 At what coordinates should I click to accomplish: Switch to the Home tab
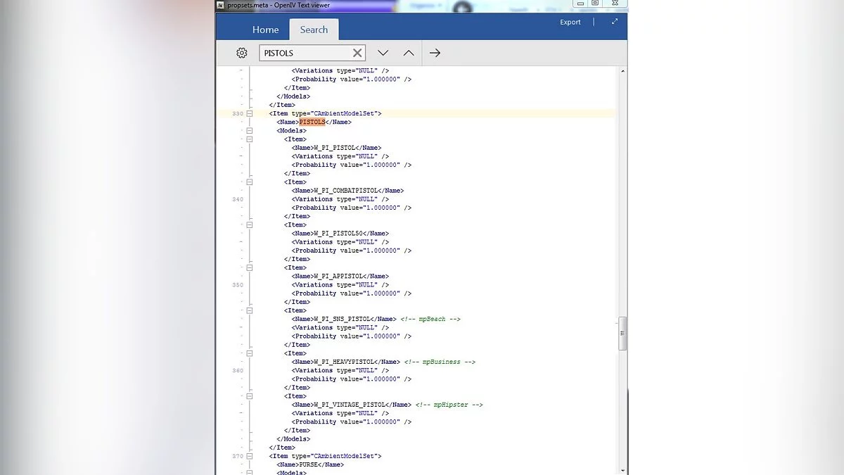(265, 30)
